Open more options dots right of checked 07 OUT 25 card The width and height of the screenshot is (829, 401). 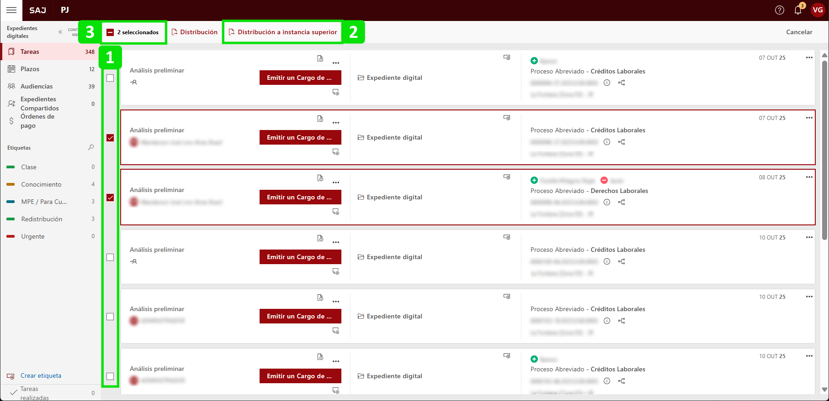[809, 118]
